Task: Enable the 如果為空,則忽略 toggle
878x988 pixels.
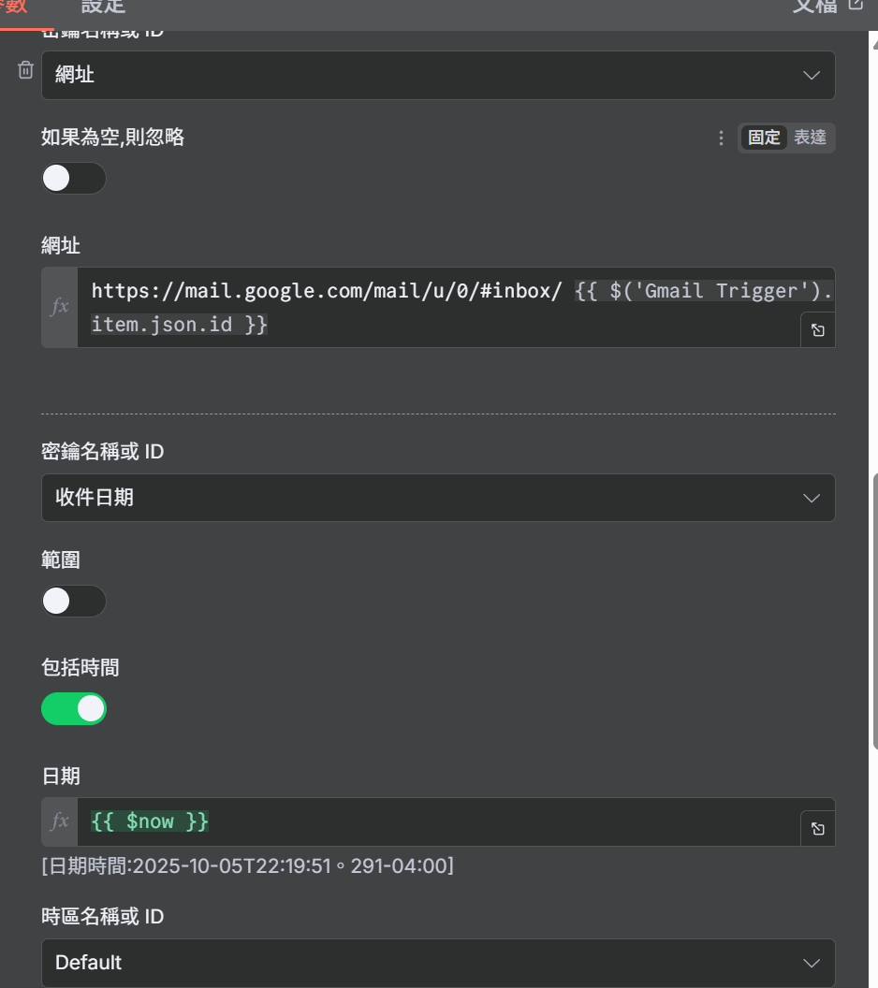Action: tap(73, 178)
